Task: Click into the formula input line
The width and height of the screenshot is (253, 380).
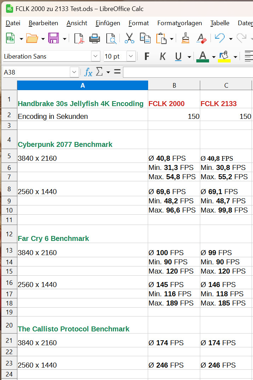Action: point(188,72)
